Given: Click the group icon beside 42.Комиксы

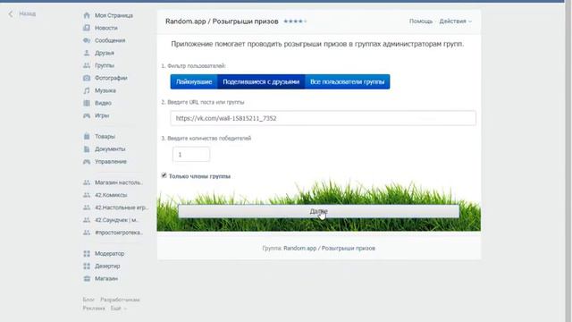Looking at the screenshot, I should pos(87,195).
